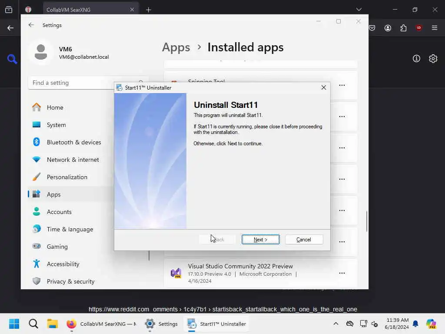The height and width of the screenshot is (334, 445).
Task: Open Windows Start menu
Action: pos(14,324)
